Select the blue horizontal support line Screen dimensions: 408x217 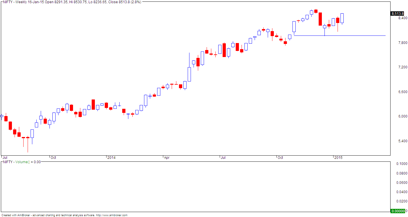click(340, 35)
